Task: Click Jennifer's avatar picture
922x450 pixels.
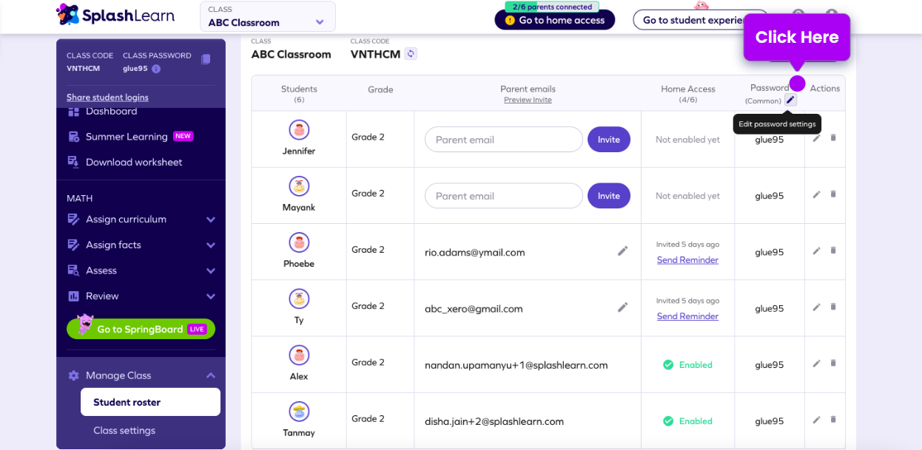Action: 299,130
